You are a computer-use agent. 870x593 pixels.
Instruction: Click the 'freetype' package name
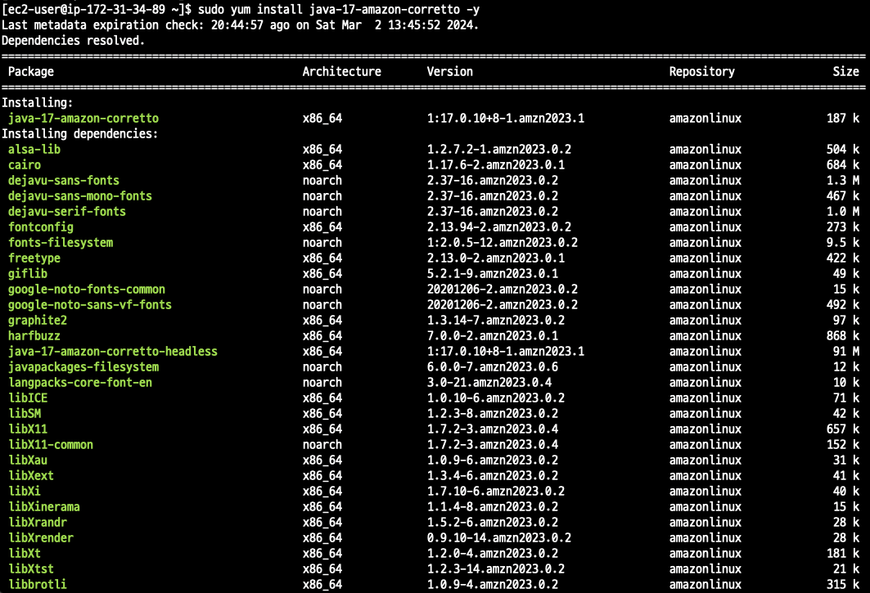34,258
